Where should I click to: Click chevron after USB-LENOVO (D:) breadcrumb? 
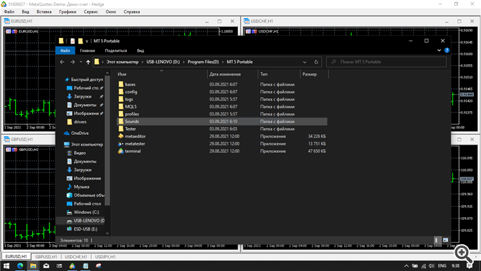pos(183,62)
